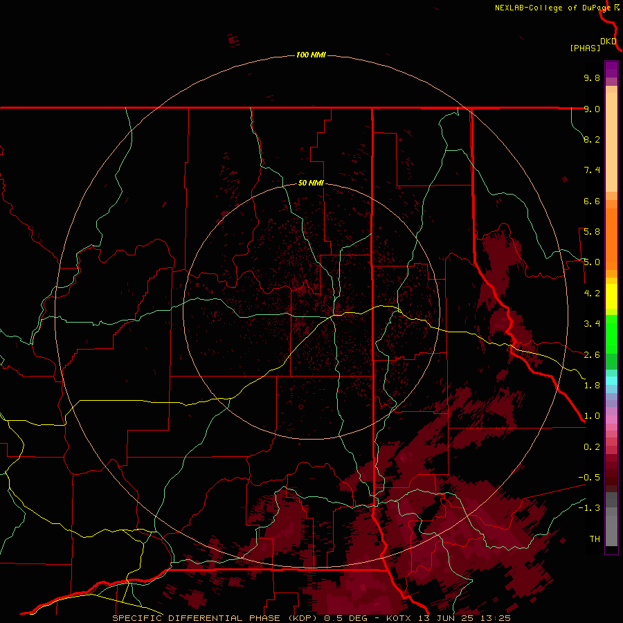The image size is (623, 623).
Task: Select the 4.2 legend value
Action: coord(592,294)
